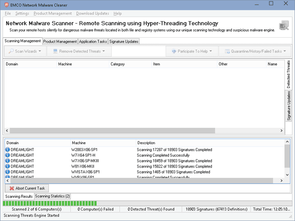Open Participate To Help dropdown arrow
This screenshot has width=295, height=221.
tap(211, 51)
